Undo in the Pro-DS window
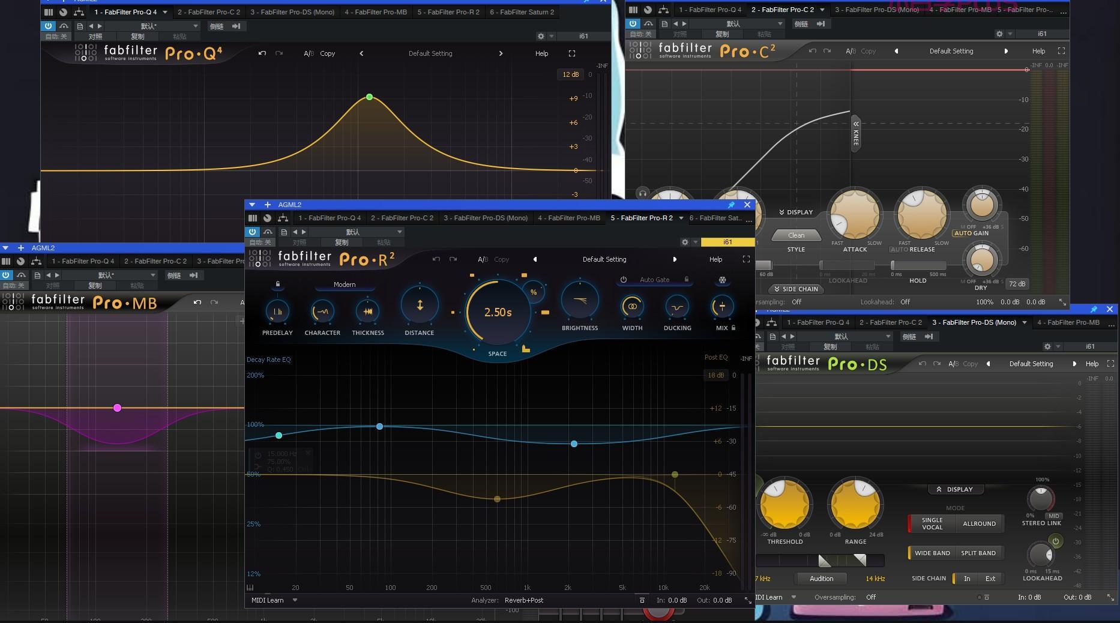This screenshot has height=623, width=1120. (x=923, y=364)
